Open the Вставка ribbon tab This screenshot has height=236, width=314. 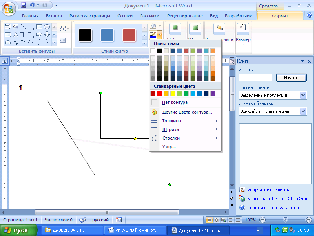54,16
